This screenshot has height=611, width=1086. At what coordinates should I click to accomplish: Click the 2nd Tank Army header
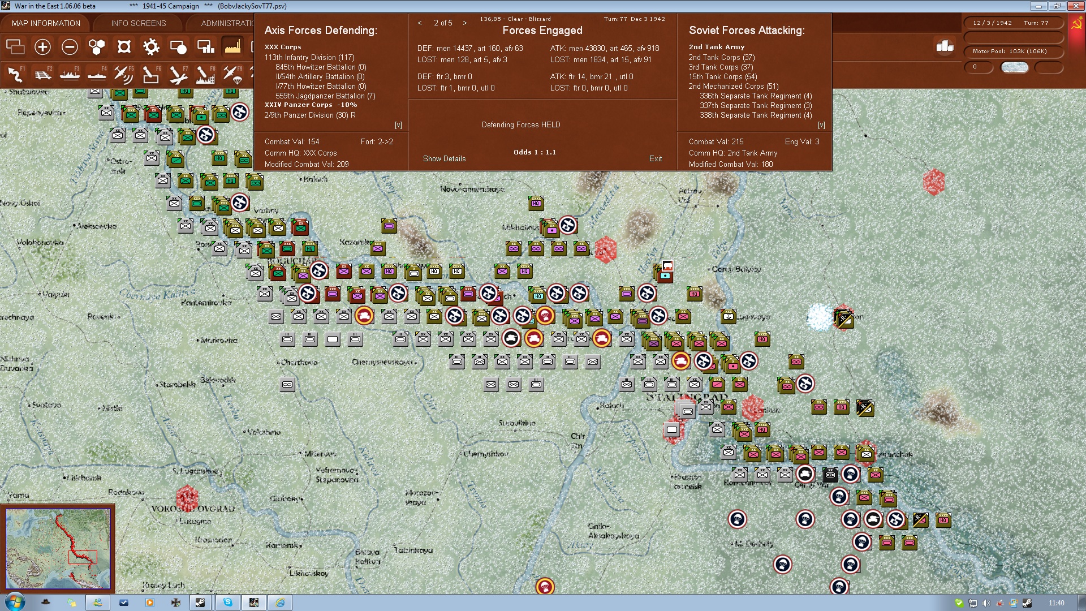(717, 48)
